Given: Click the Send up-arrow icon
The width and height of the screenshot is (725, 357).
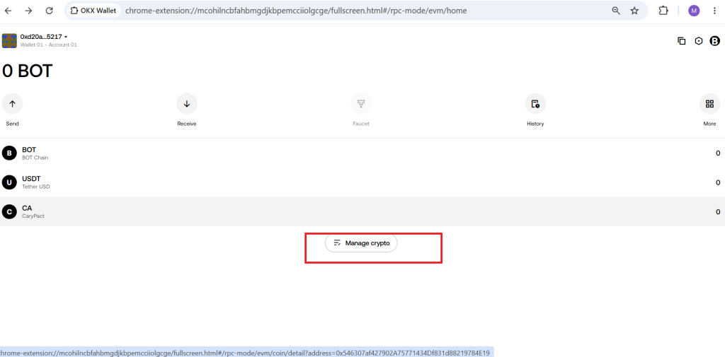Looking at the screenshot, I should point(13,104).
